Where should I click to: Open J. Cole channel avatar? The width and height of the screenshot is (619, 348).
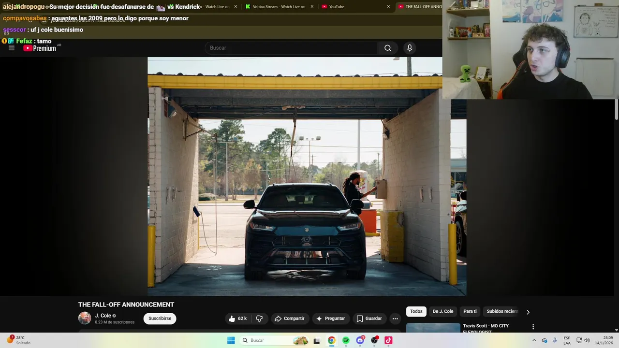(x=85, y=318)
